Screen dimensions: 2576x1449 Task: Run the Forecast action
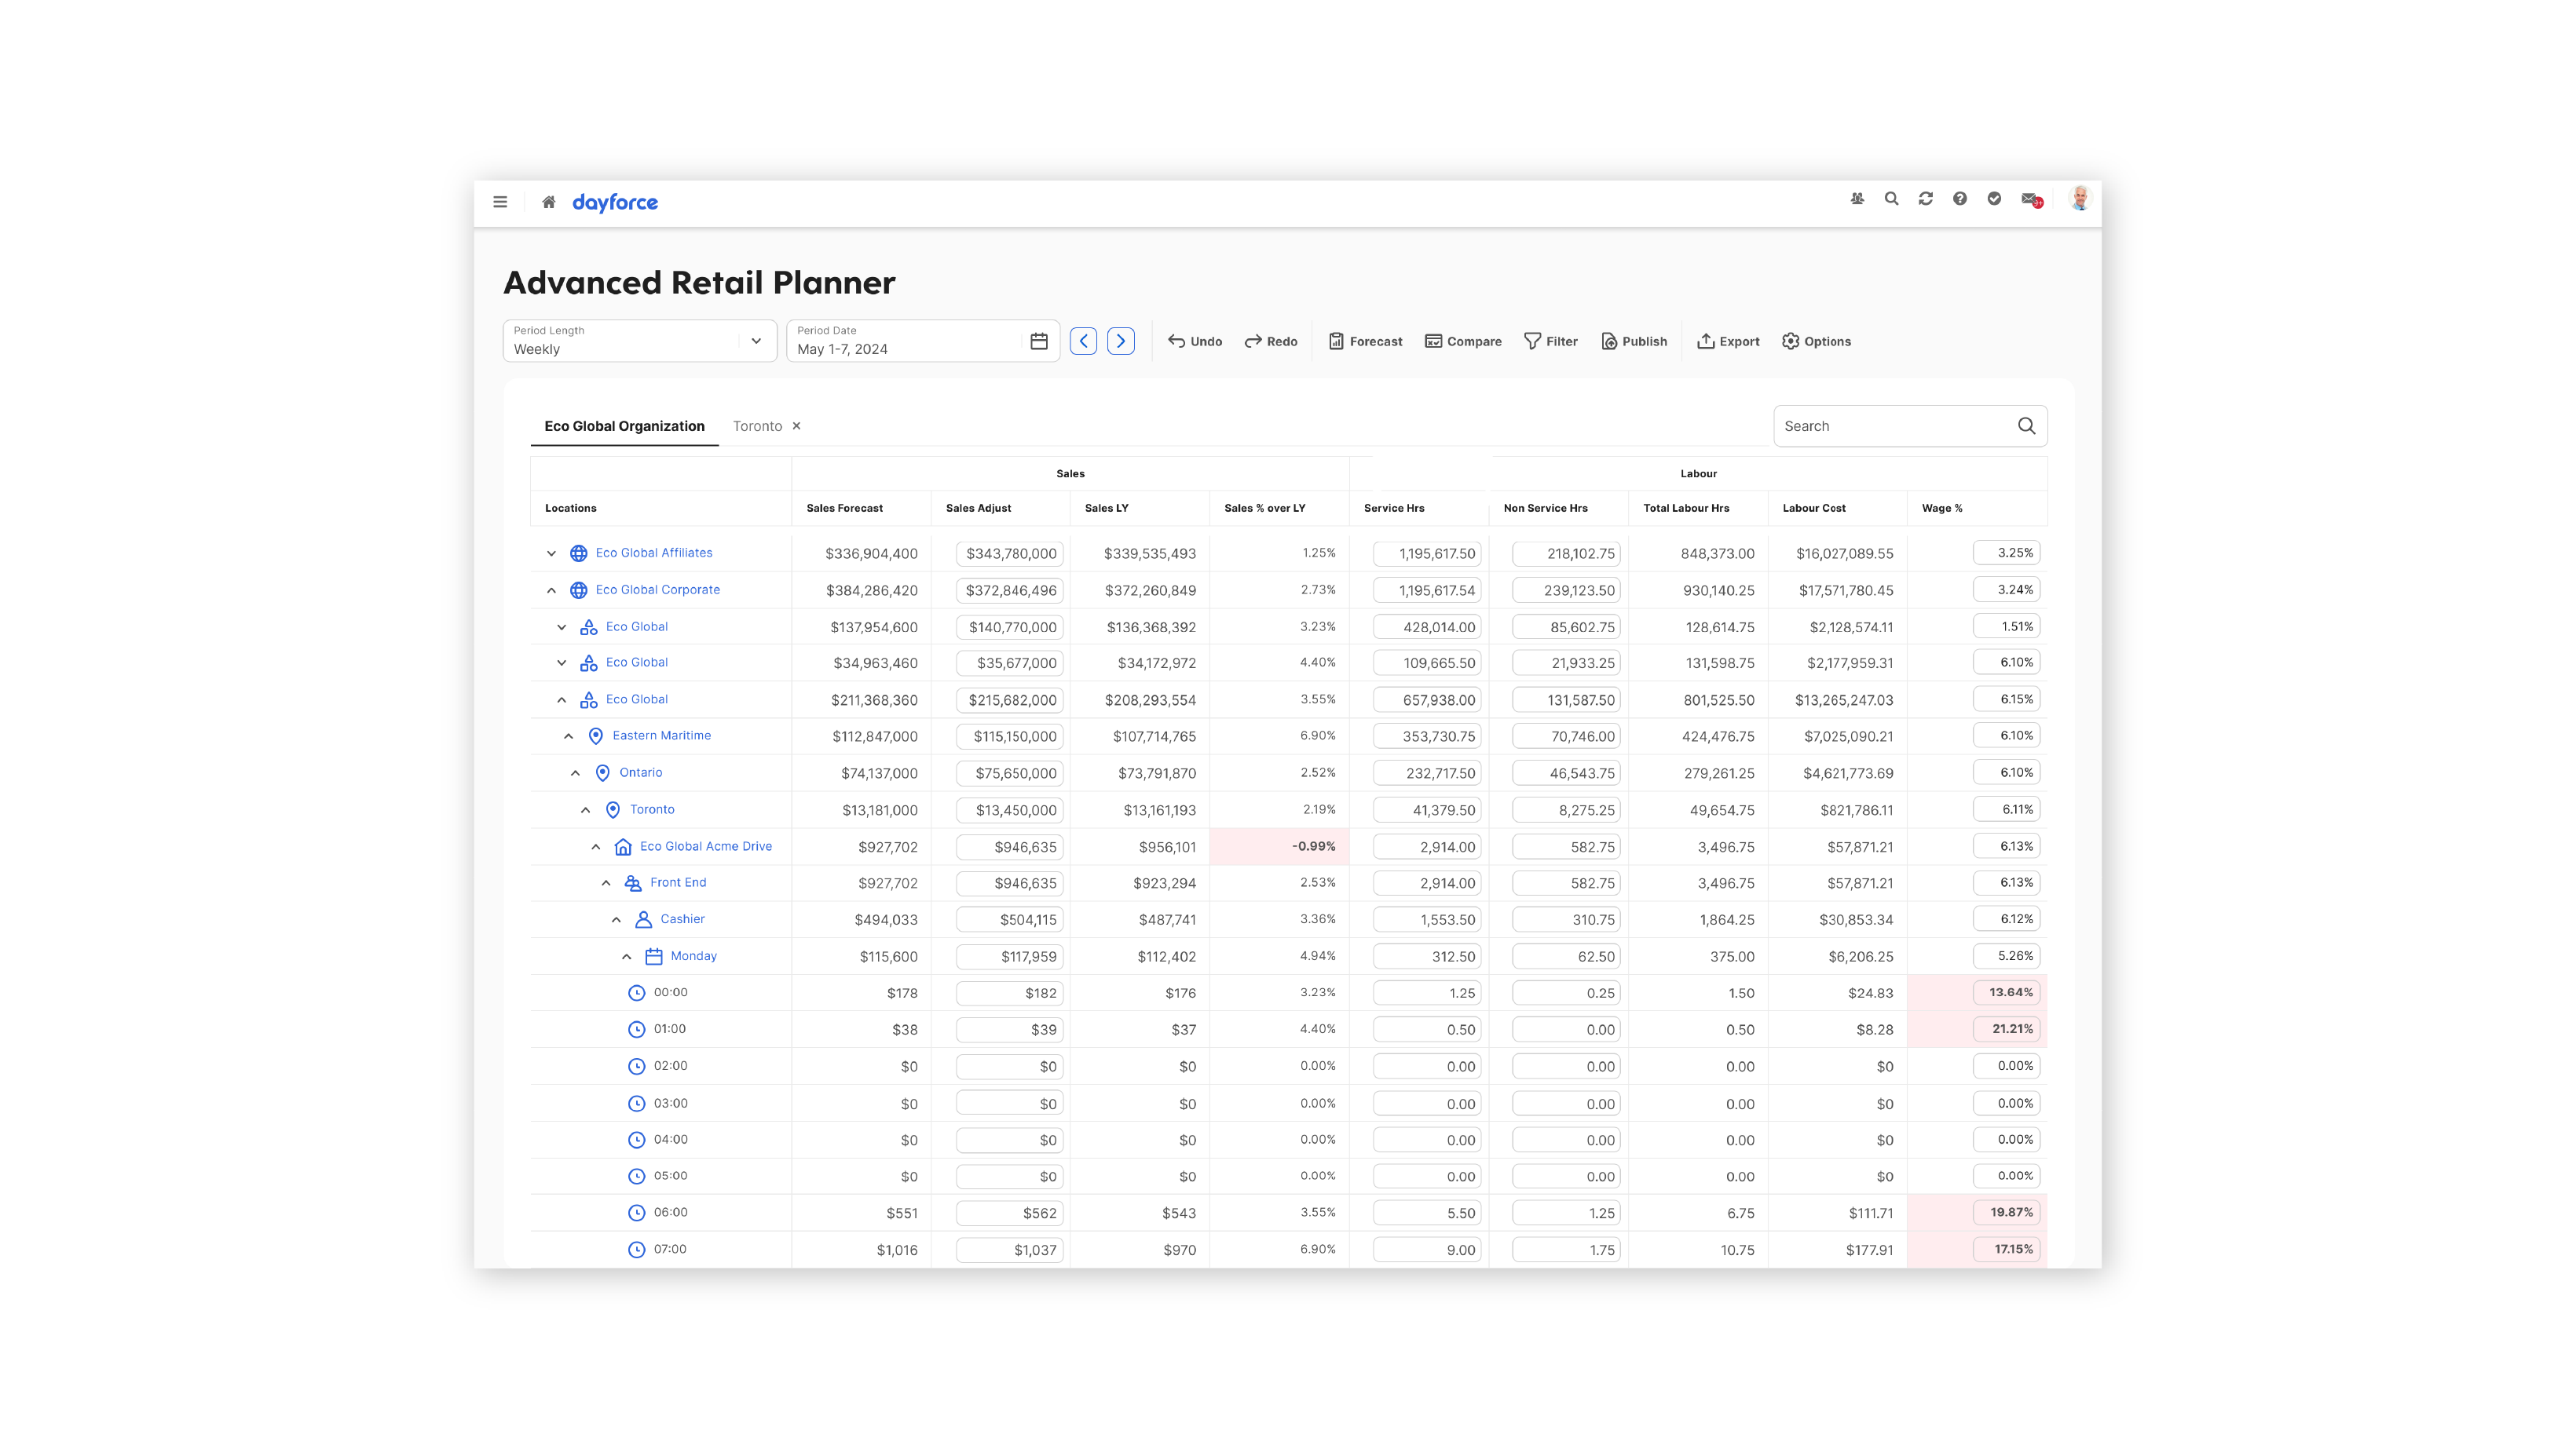tap(1365, 341)
